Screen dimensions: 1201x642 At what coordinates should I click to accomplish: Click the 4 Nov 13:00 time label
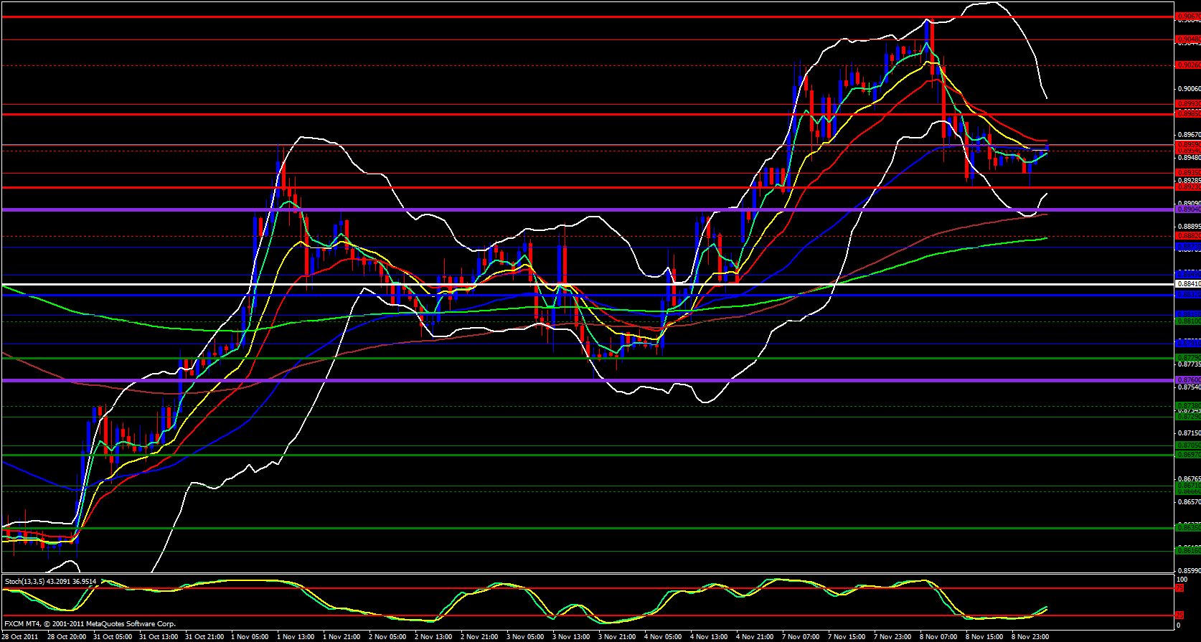coord(710,637)
